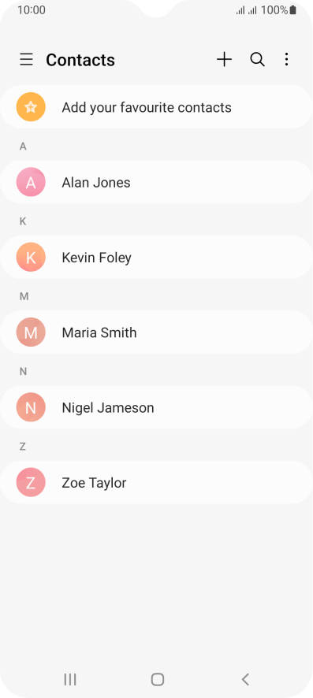Tap the plus icon to add contact

tap(225, 59)
